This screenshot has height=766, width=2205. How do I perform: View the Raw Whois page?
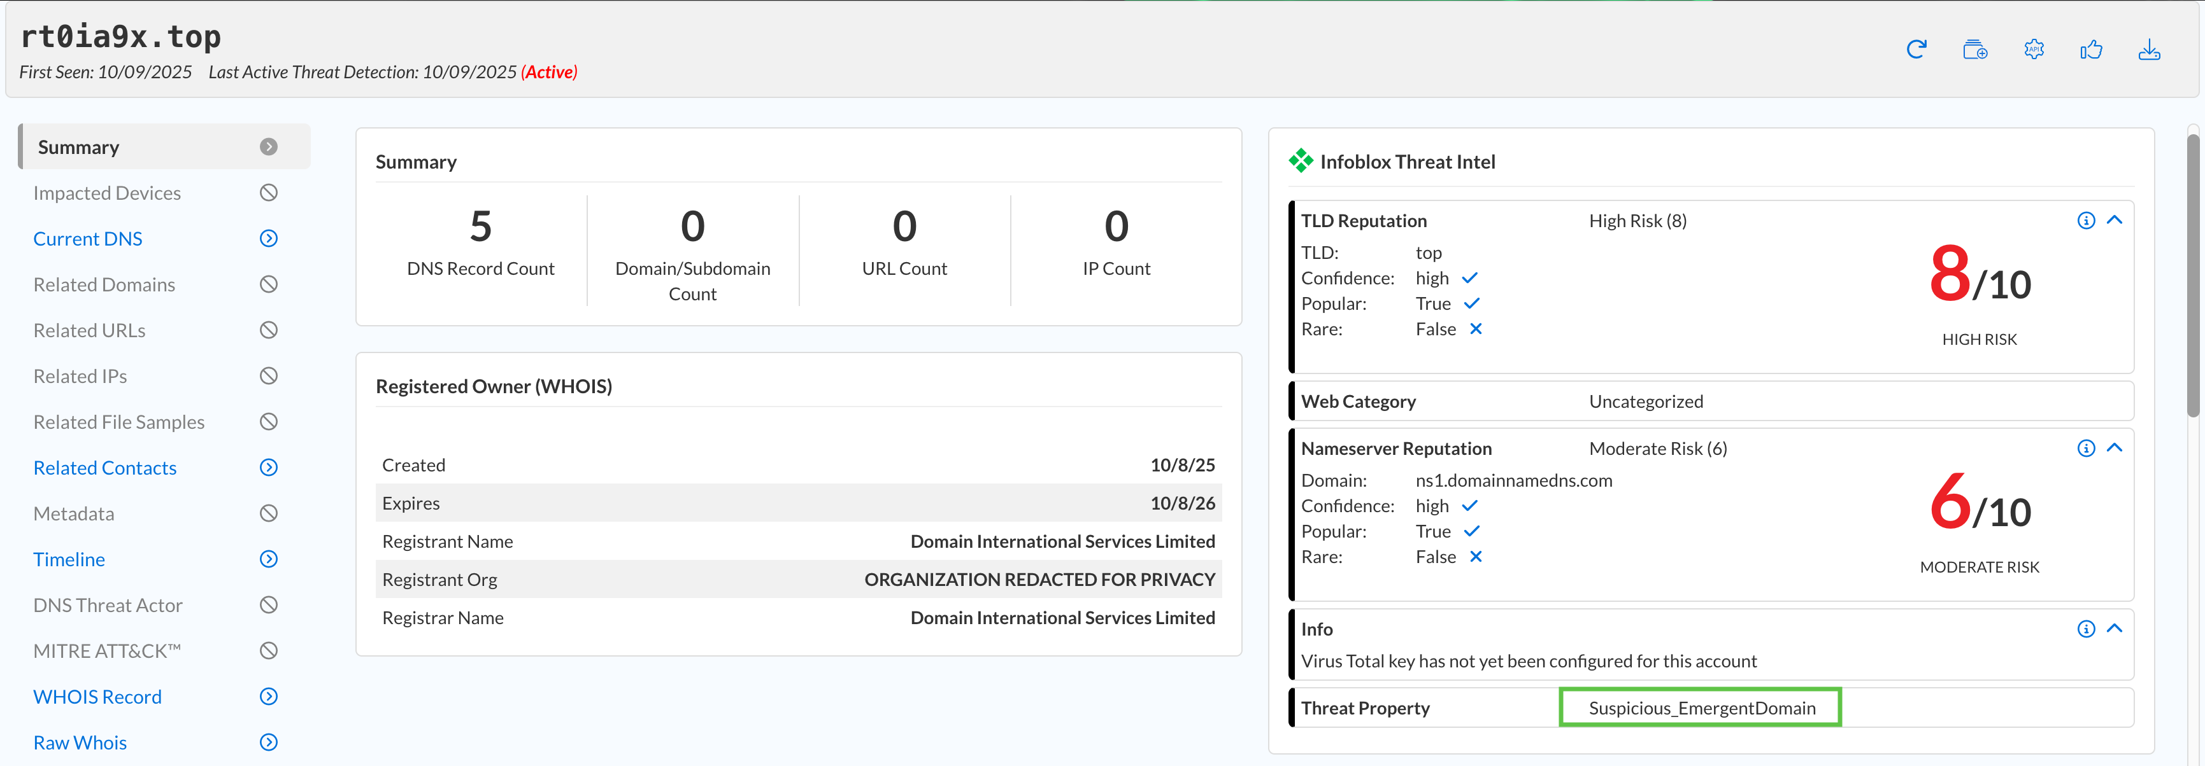click(x=80, y=742)
